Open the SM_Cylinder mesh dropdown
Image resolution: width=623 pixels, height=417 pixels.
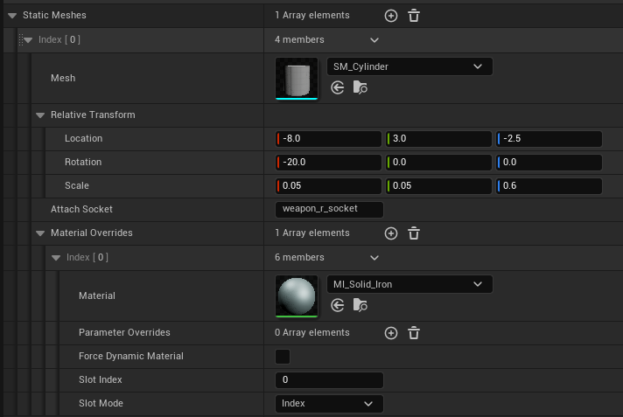[x=409, y=66]
